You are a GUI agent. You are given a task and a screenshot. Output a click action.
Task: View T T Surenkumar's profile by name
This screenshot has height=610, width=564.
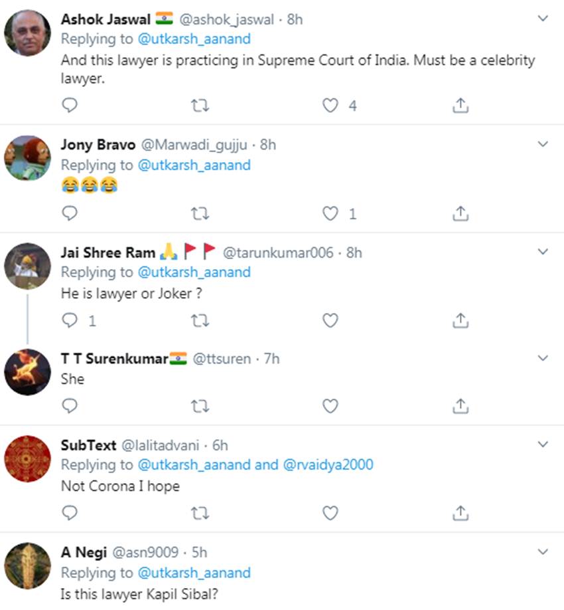click(x=115, y=358)
